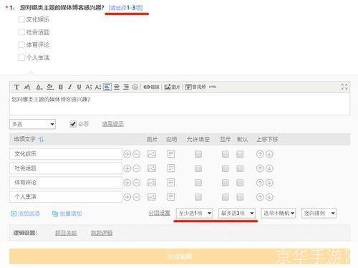Apply underline formatting in toolbar
Screen dimensions: 358x268
[x=79, y=87]
